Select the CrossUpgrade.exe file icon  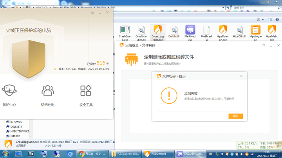(x=157, y=30)
